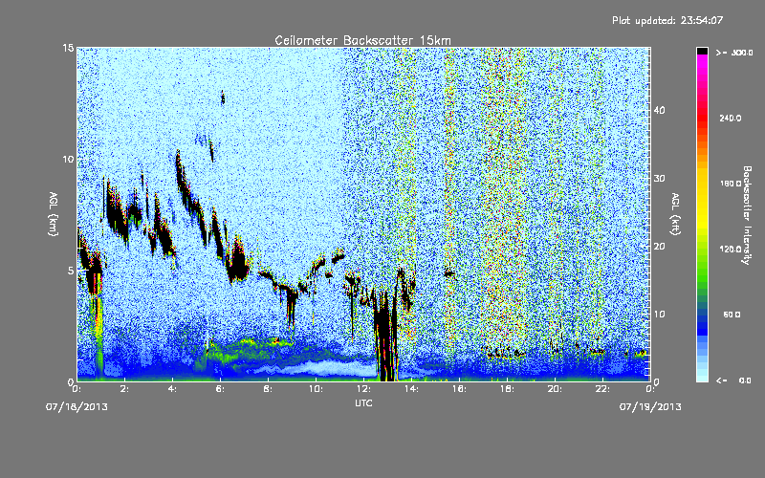
Task: Click the '180.0' colorbar value
Action: 731,184
